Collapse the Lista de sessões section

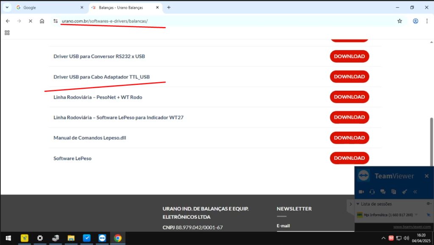[357, 204]
